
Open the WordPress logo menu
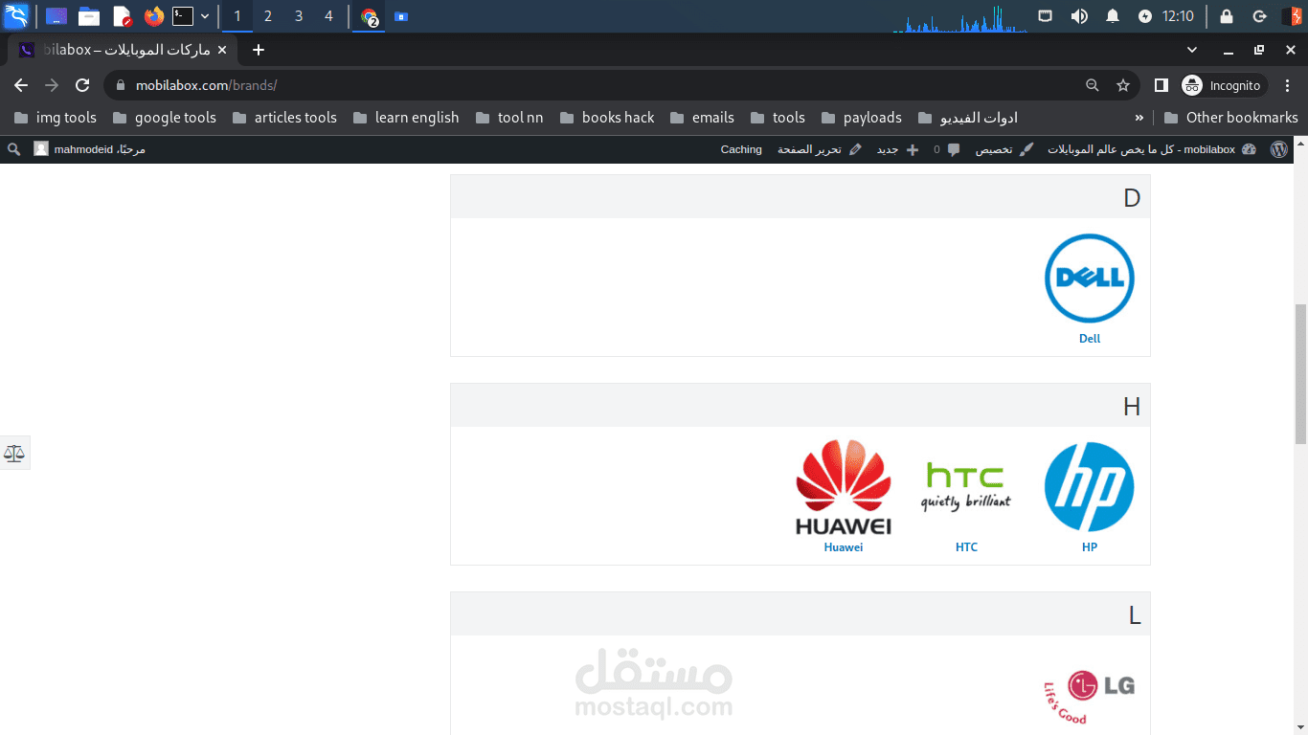[1279, 149]
